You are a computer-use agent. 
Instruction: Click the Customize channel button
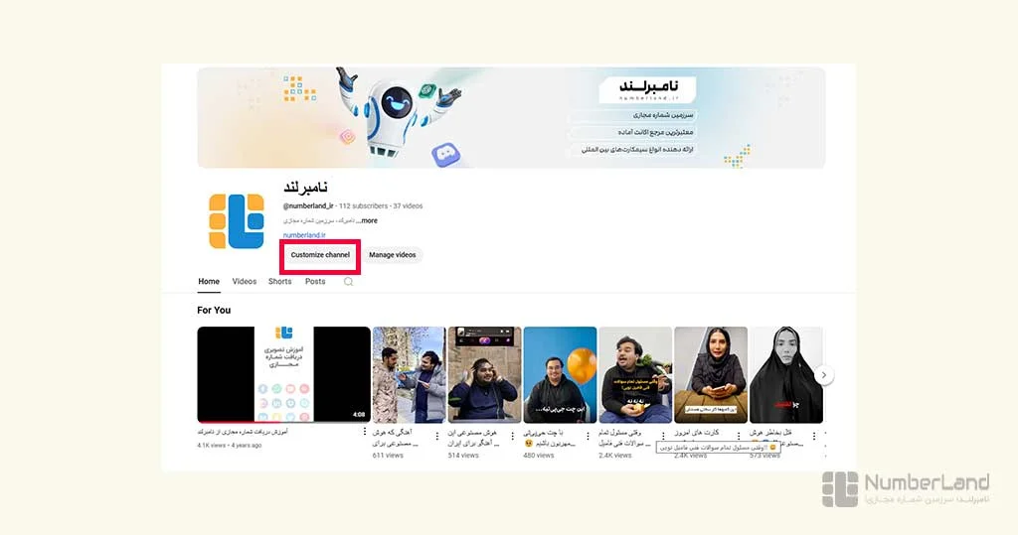(x=320, y=255)
